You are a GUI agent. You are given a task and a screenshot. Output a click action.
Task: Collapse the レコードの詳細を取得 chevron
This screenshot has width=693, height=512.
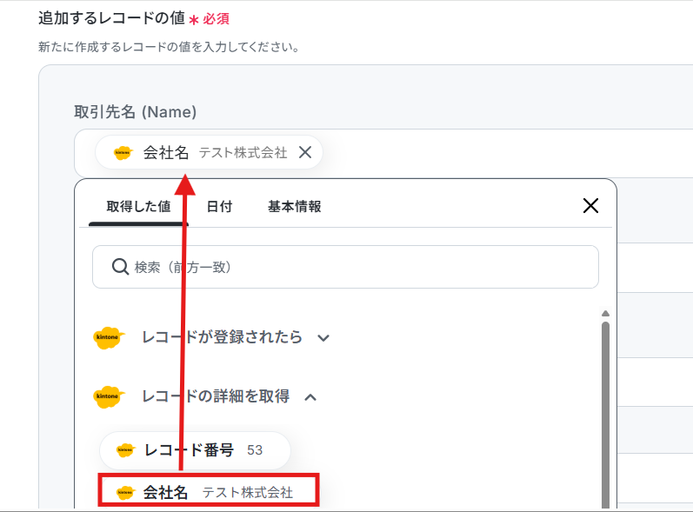[x=310, y=397]
